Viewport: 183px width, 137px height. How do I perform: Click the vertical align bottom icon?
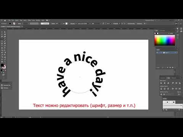(180, 83)
